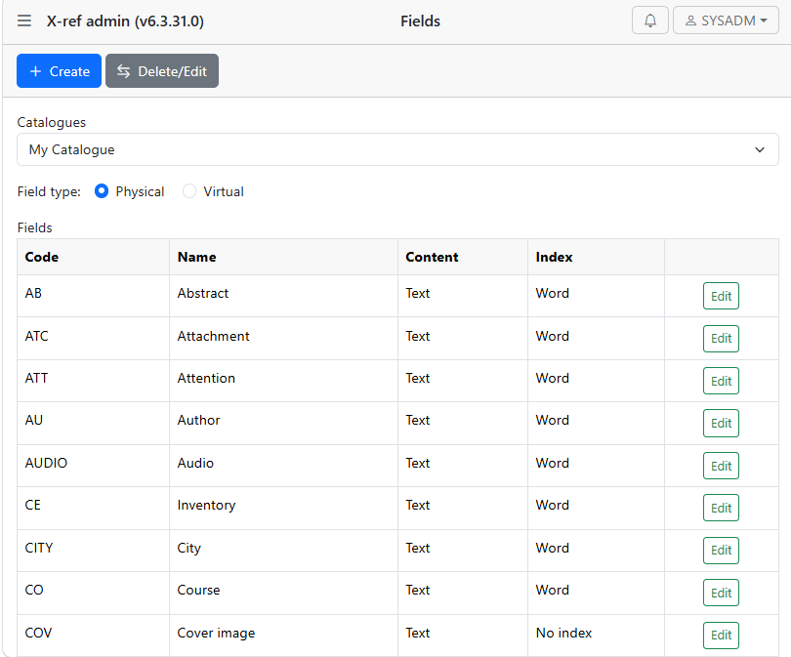
Task: Click the X-ref admin version title
Action: (x=125, y=21)
